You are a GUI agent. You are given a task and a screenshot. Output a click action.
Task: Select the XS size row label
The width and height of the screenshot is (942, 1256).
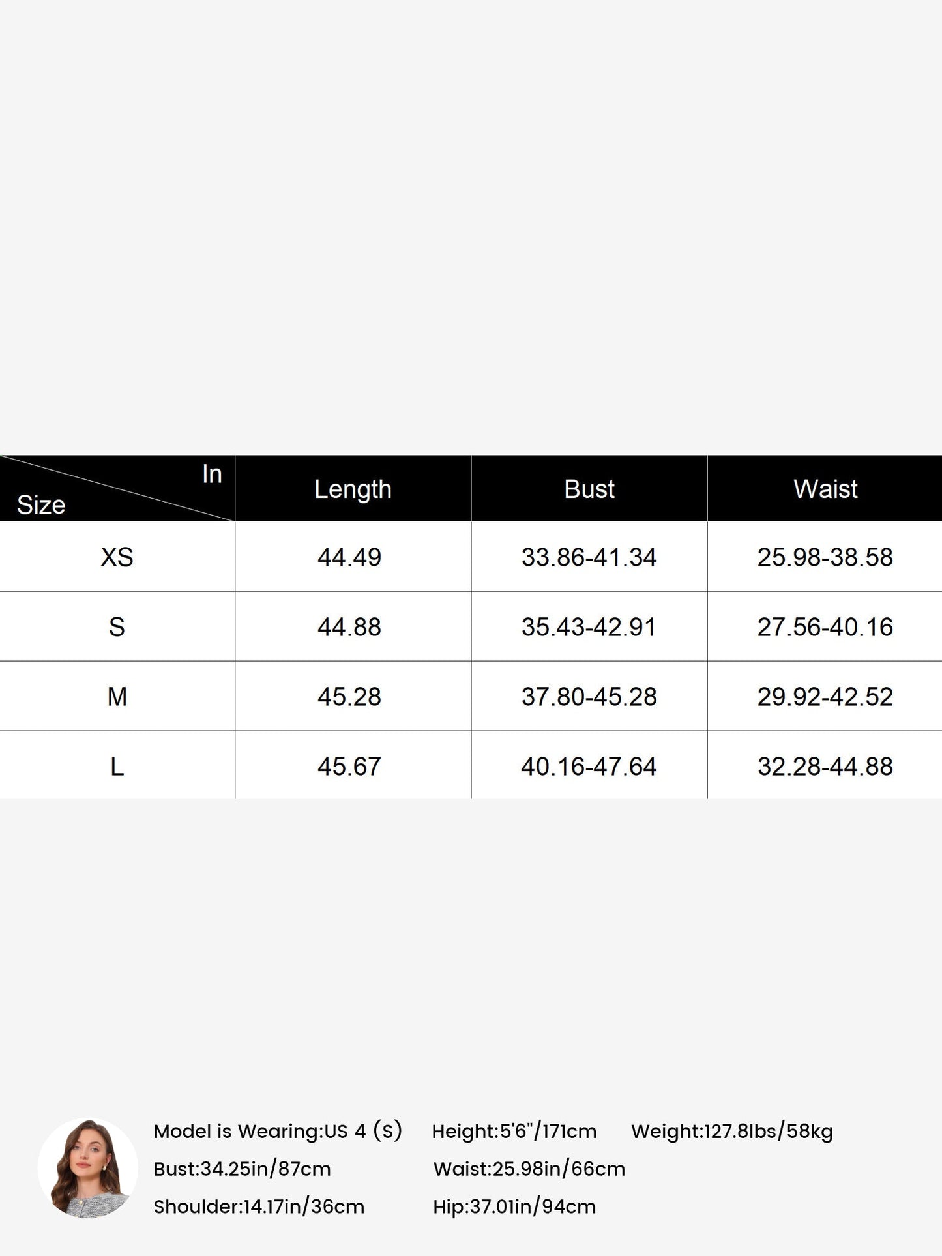pyautogui.click(x=117, y=557)
